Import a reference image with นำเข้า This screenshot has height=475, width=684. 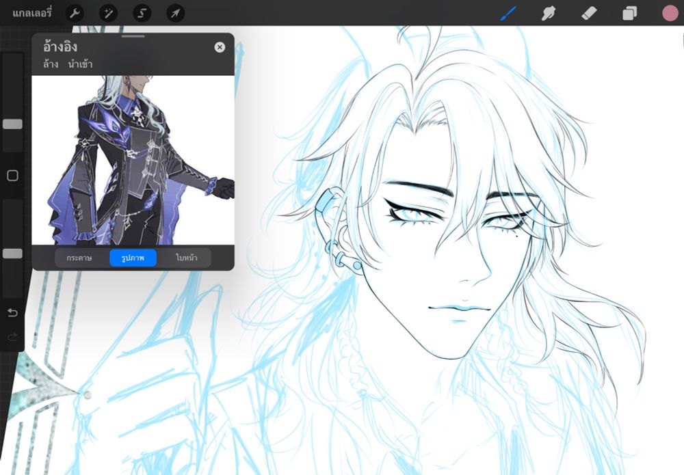coord(80,64)
